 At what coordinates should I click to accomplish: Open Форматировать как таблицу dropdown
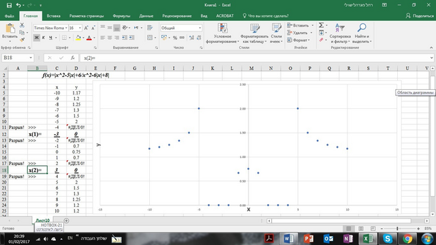coord(254,33)
